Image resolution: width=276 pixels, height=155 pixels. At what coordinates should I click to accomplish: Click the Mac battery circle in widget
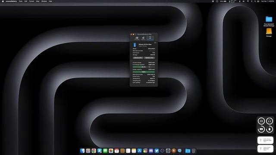(261, 121)
